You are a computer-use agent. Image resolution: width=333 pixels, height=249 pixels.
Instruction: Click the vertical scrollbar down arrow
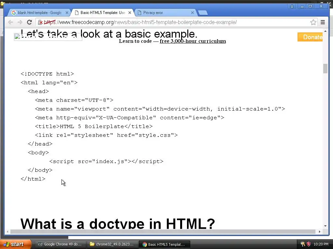point(325,226)
